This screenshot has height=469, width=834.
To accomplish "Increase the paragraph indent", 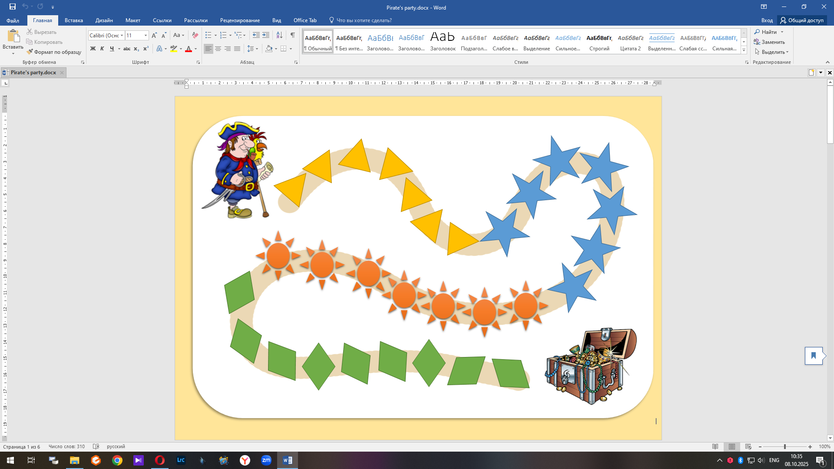I will pos(266,35).
